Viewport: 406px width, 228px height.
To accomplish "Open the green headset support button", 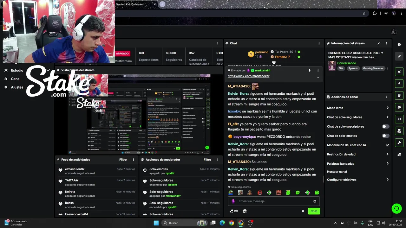I will coord(396,208).
